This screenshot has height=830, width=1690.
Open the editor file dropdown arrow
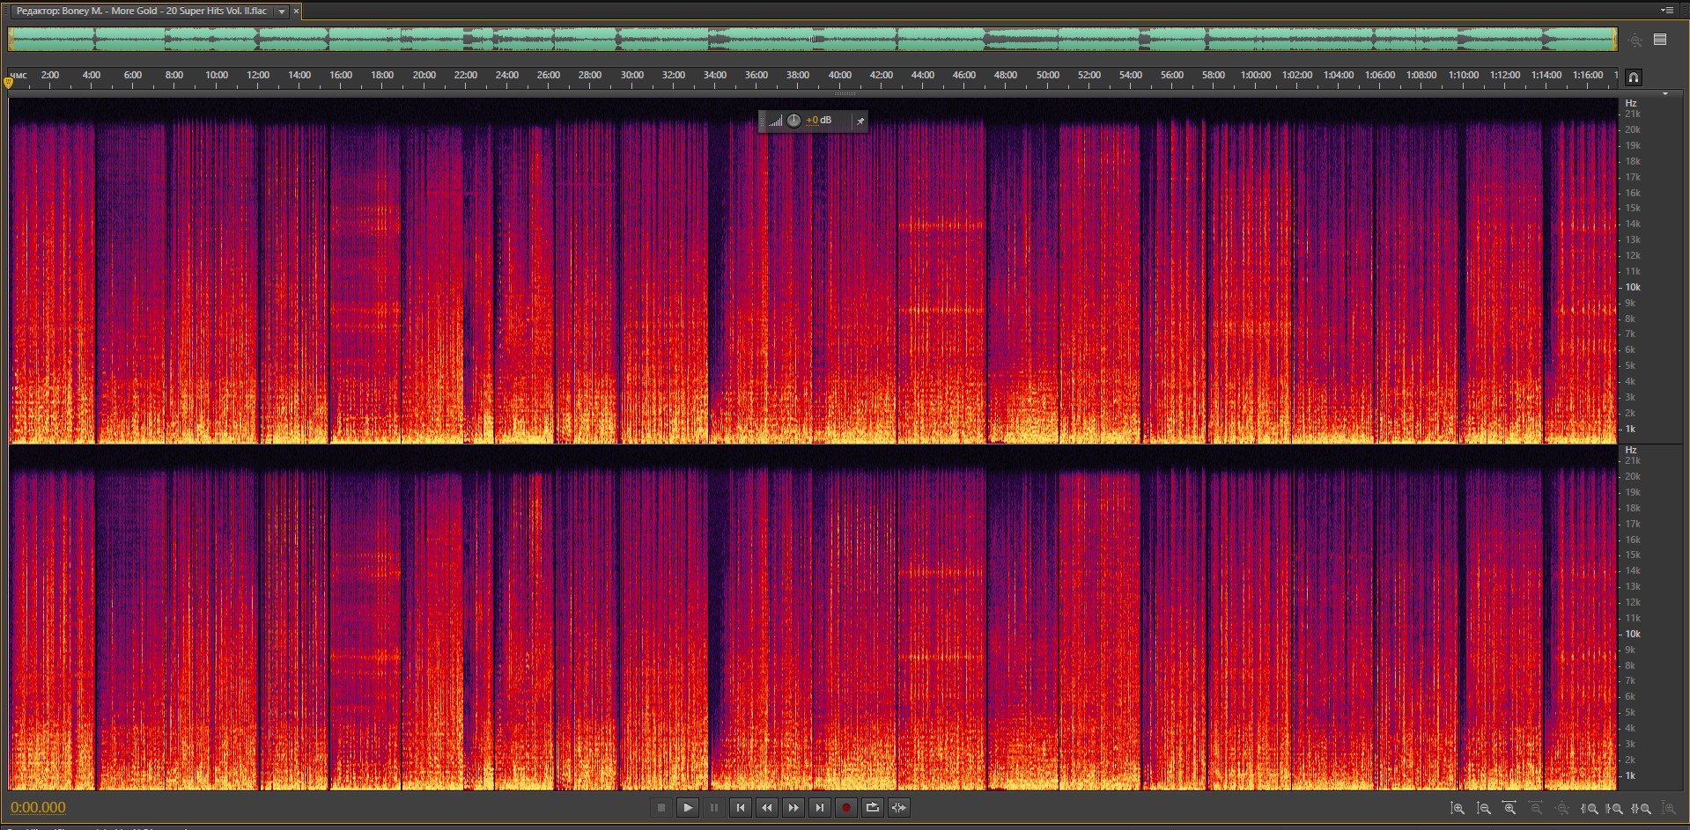(282, 11)
